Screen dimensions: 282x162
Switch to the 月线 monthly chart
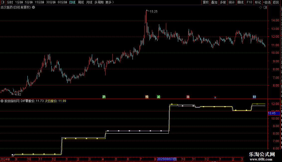(x=89, y=2)
